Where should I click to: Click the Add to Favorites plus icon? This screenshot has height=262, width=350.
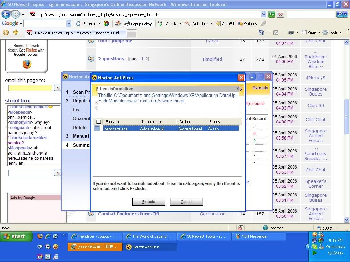pos(16,32)
